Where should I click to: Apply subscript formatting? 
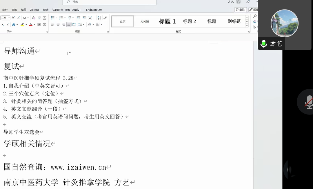(x=3, y=24)
